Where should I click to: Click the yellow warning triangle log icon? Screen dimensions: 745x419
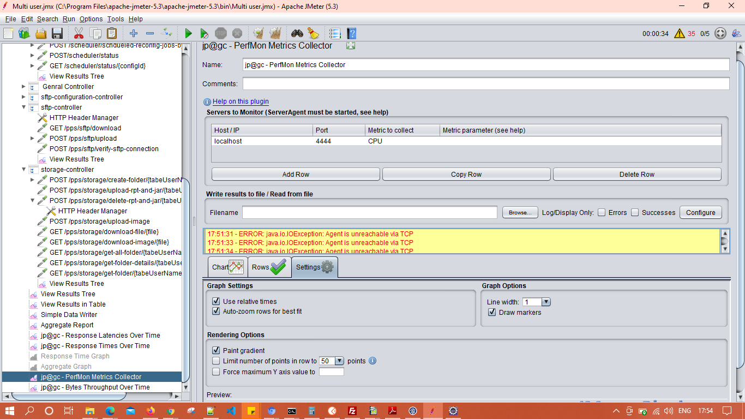[x=679, y=33]
